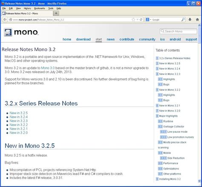Image resolution: width=202 pixels, height=187 pixels.
Task: Open the download navigation link
Action: coord(83,39)
